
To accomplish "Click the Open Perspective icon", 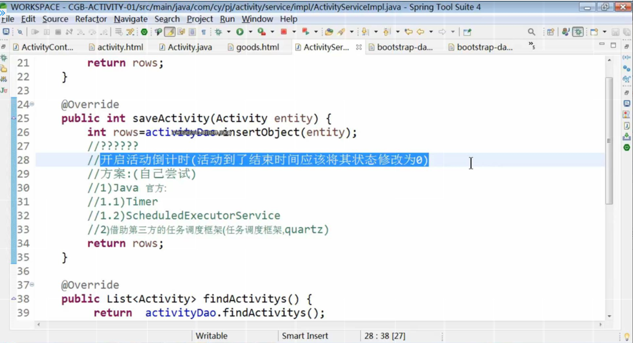I will pos(551,32).
